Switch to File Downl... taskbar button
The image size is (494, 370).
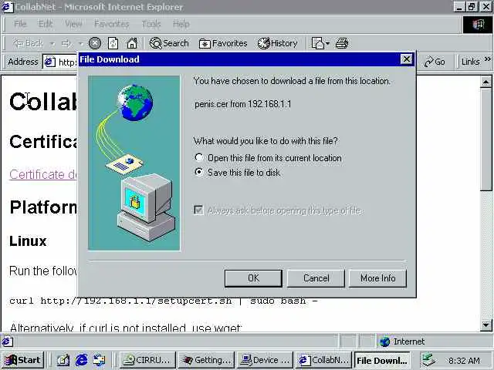[383, 360]
